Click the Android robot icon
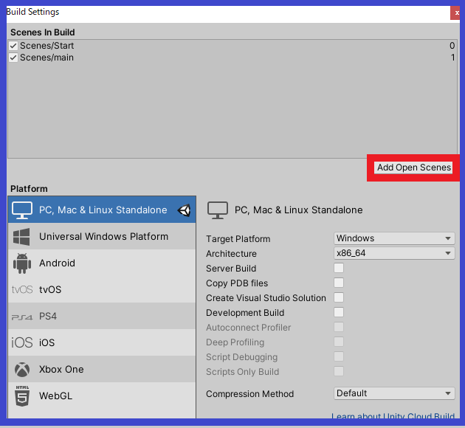The image size is (465, 428). (x=22, y=263)
